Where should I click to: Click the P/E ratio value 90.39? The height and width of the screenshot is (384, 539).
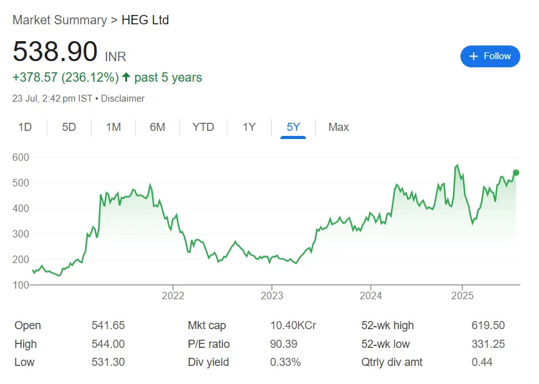click(284, 343)
